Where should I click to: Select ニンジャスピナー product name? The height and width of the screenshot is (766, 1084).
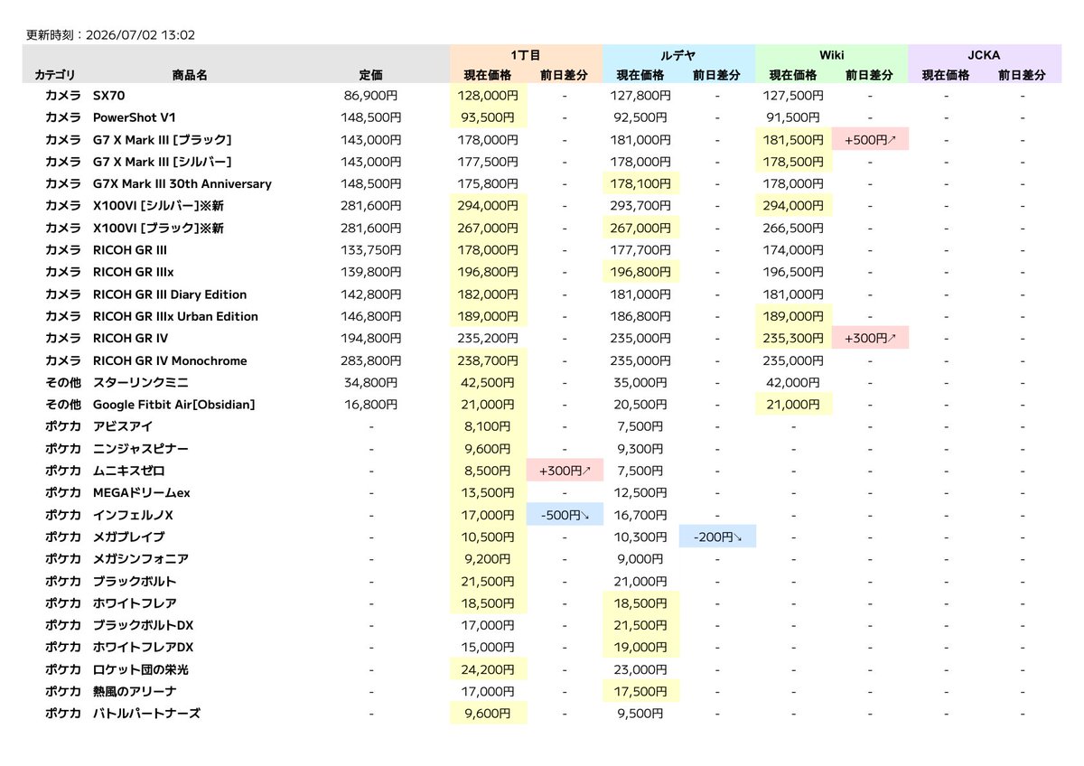(141, 449)
